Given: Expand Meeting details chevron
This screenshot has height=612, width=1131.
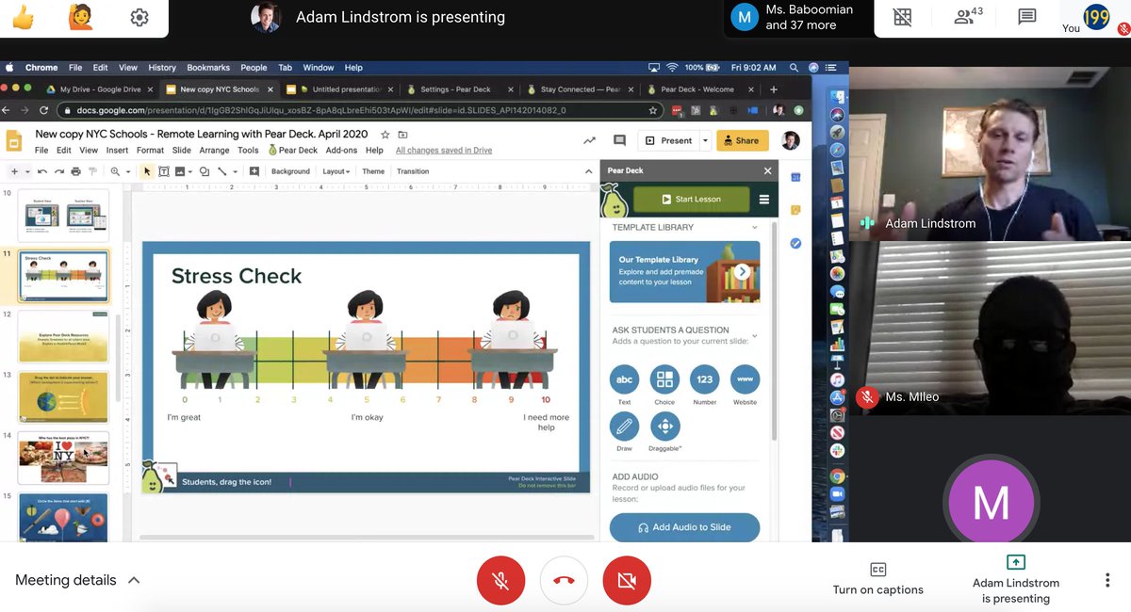Looking at the screenshot, I should point(134,580).
